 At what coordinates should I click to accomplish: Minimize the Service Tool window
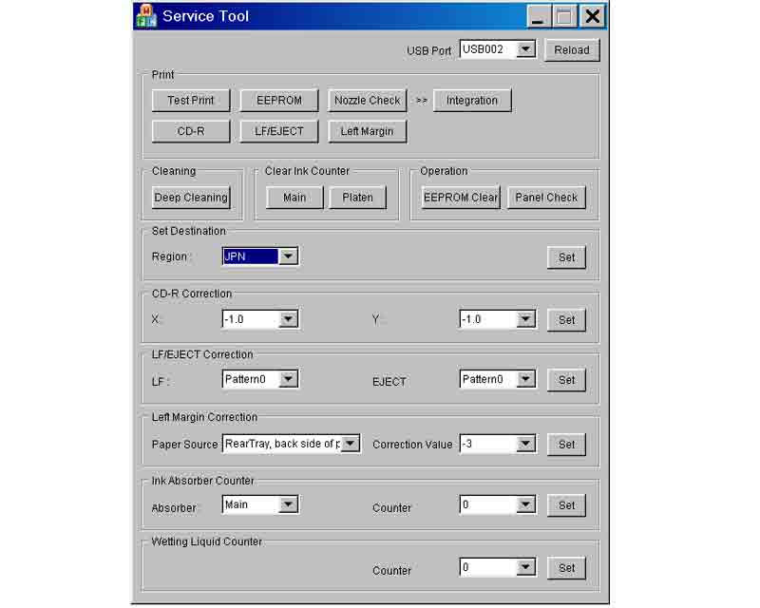point(538,16)
